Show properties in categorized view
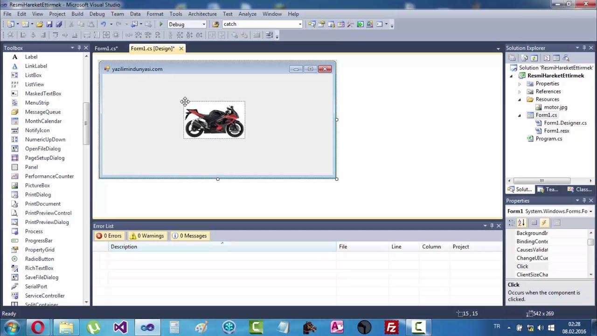The height and width of the screenshot is (336, 597). coord(512,223)
